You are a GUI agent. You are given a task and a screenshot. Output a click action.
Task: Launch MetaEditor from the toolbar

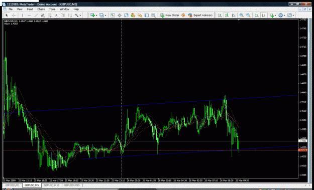(183, 15)
